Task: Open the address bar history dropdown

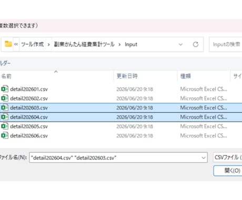Action: coord(180,45)
